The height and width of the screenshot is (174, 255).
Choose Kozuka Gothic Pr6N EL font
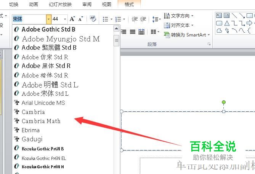(x=63, y=158)
